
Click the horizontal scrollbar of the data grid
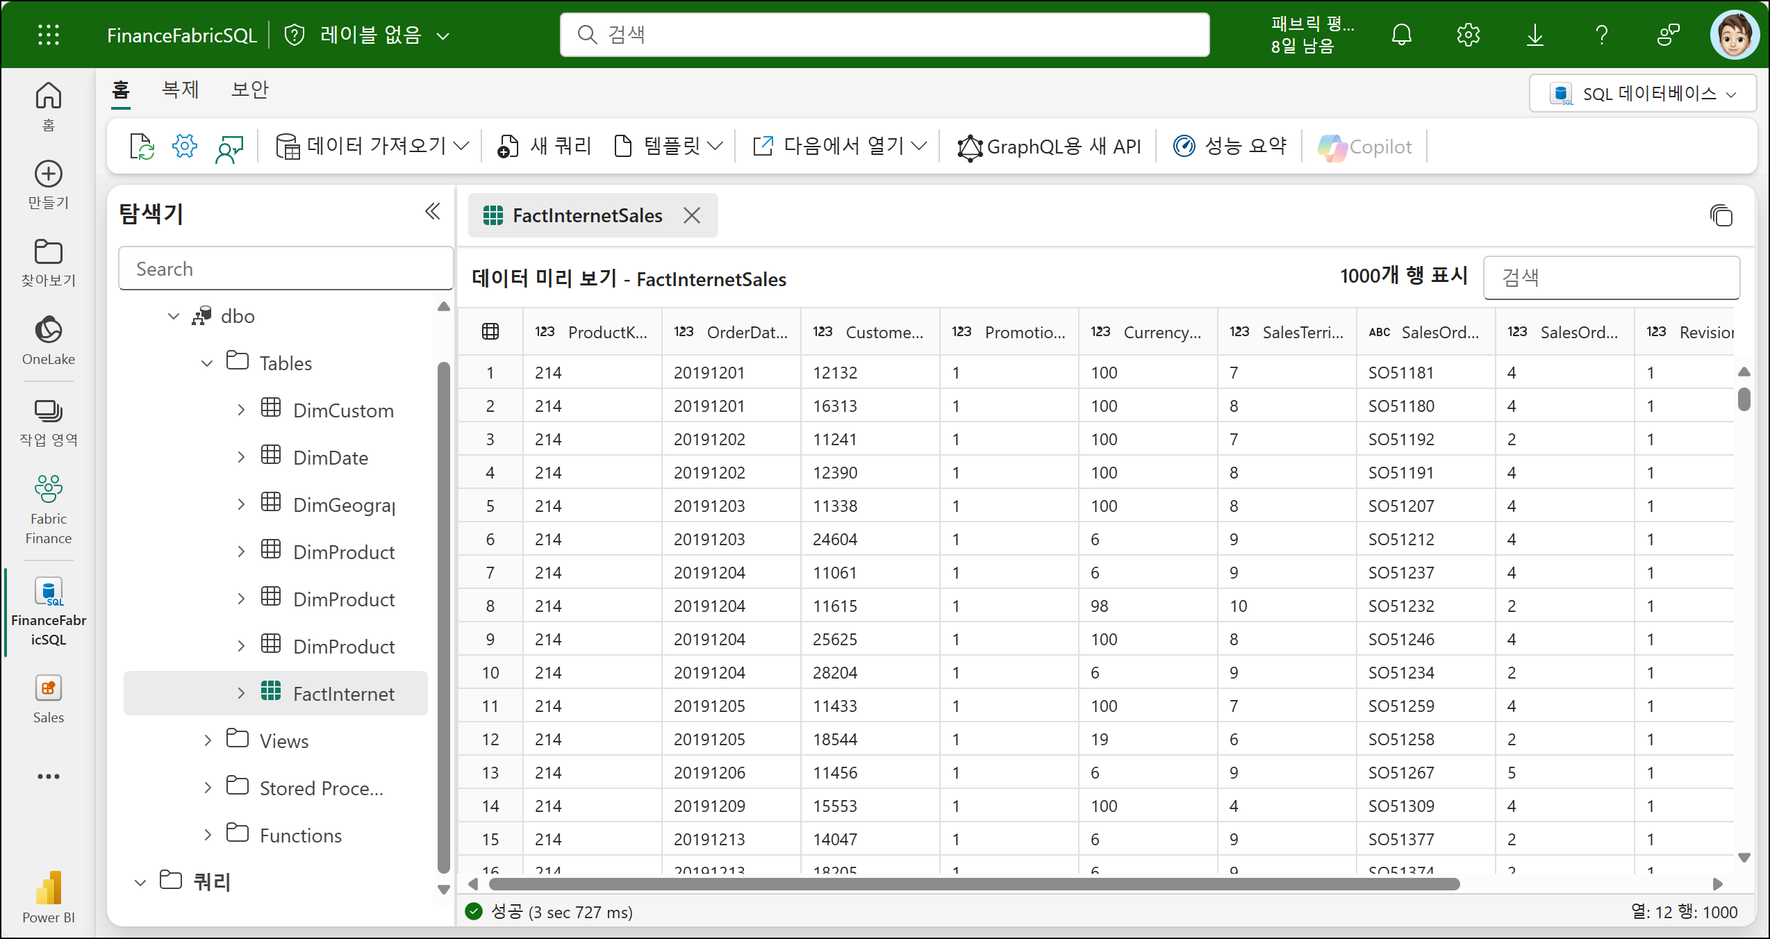coord(974,884)
